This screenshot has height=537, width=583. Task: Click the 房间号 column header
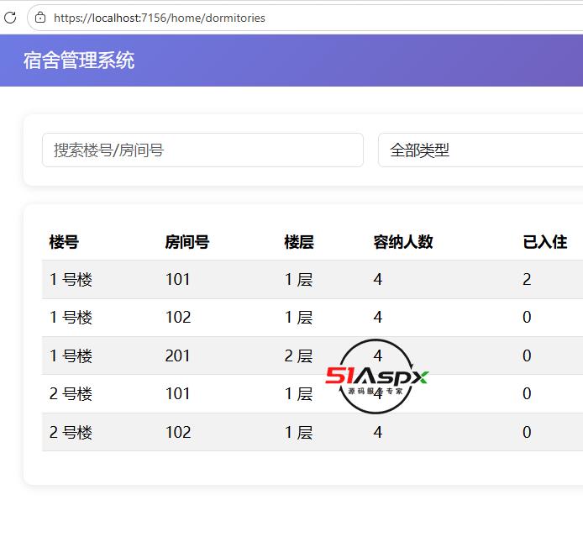tap(187, 242)
